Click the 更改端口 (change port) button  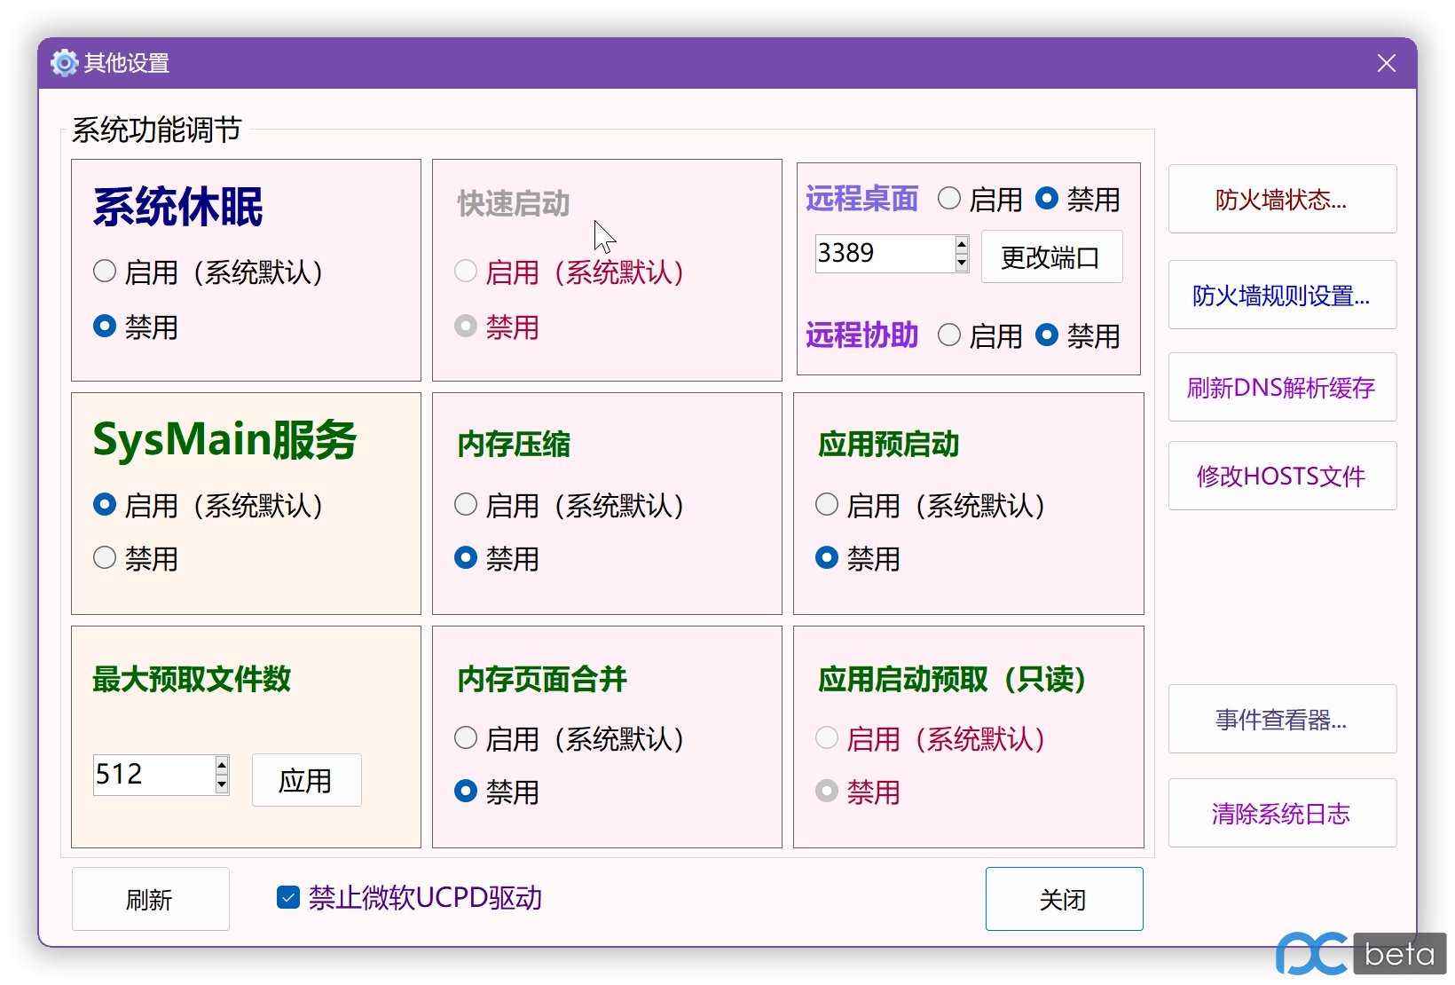pyautogui.click(x=1051, y=256)
